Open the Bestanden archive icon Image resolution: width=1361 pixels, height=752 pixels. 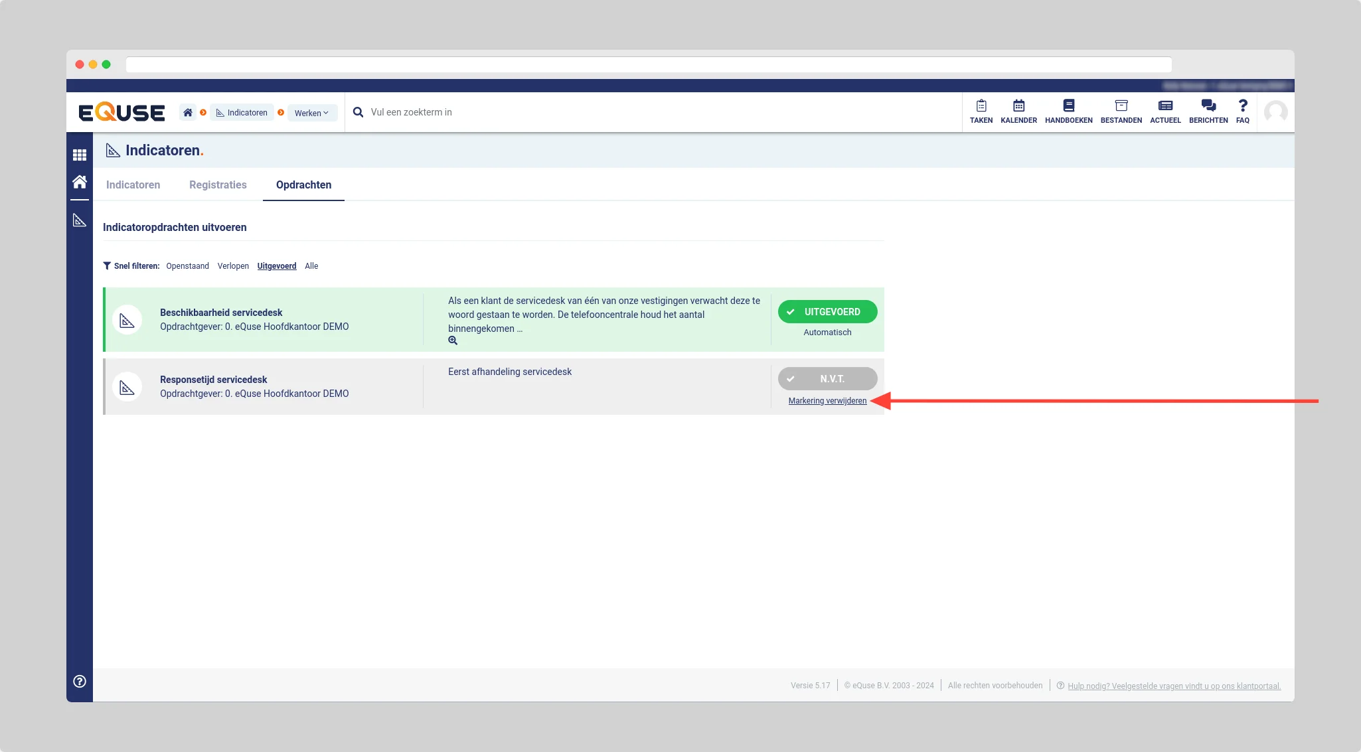(x=1121, y=111)
